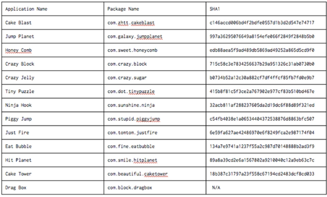
Task: Click the Ninja Hook SHA1 hash
Action: click(x=262, y=105)
